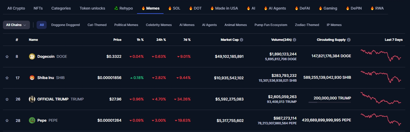Open OFFICIAL TRUMP 7-day sparkline chart
The height and width of the screenshot is (132, 410).
coord(381,98)
